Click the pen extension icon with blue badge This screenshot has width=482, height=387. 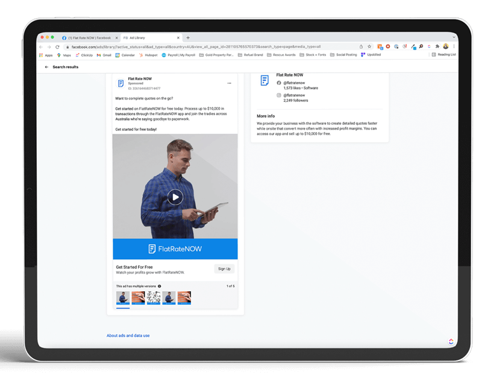pyautogui.click(x=413, y=47)
